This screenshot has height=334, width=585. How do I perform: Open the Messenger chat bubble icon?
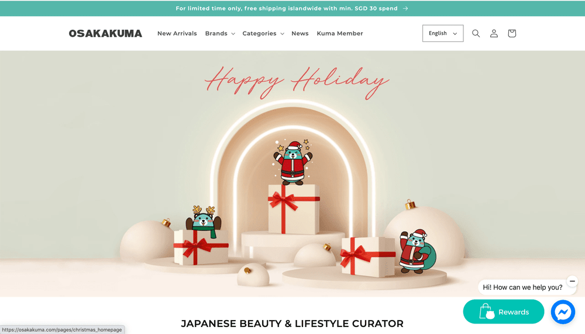point(563,312)
